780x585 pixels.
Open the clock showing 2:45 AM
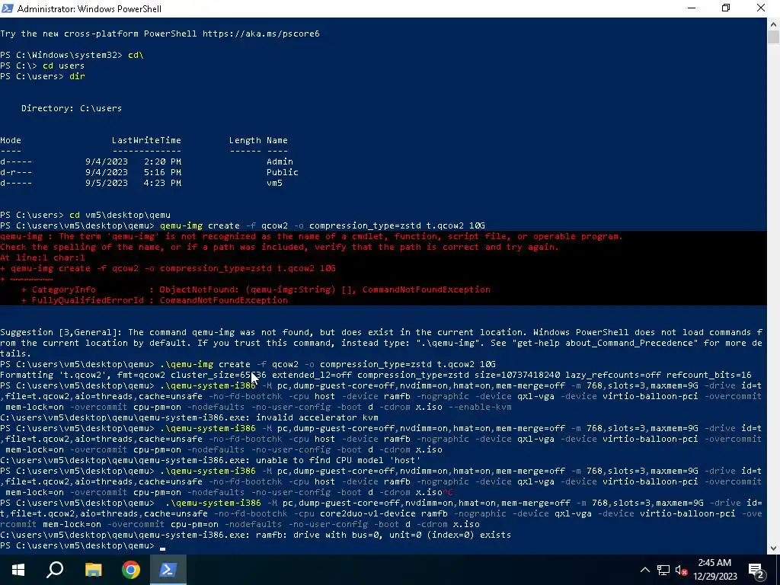(x=714, y=563)
